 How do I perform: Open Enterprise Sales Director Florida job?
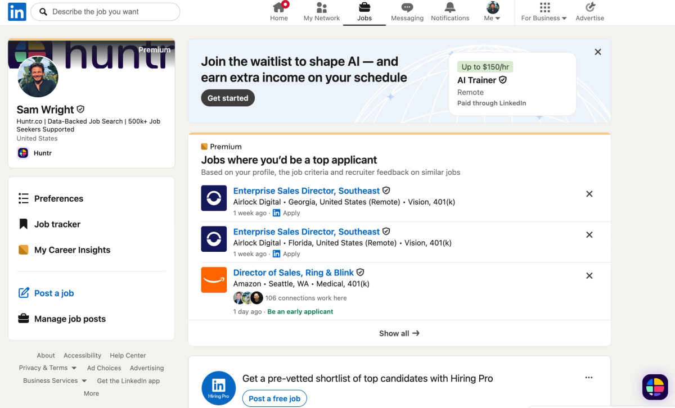(307, 232)
